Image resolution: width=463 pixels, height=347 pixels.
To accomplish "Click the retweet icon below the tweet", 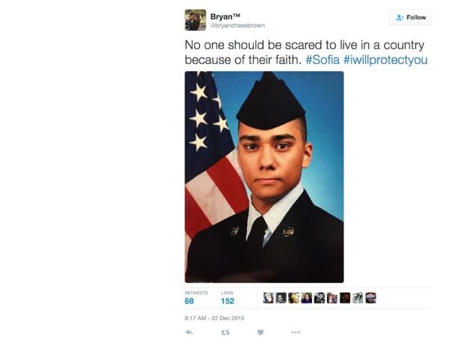I will [226, 333].
